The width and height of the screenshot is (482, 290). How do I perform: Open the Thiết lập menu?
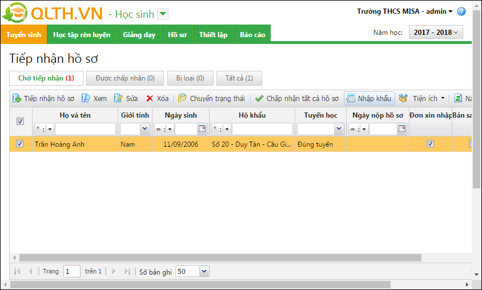click(213, 34)
